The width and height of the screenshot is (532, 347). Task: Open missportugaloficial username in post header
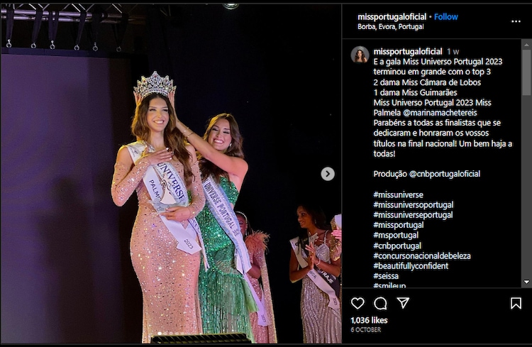[x=392, y=16]
